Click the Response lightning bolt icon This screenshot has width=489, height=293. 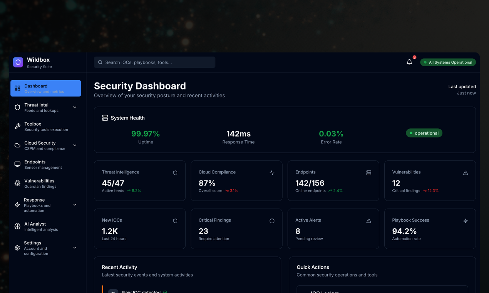click(x=17, y=205)
